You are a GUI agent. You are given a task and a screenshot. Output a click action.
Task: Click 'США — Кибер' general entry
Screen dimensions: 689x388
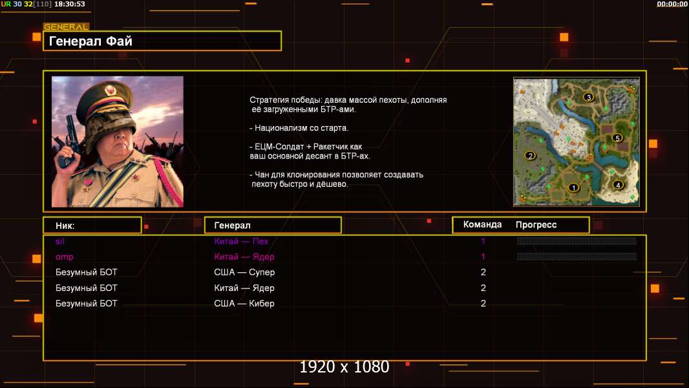pos(244,303)
